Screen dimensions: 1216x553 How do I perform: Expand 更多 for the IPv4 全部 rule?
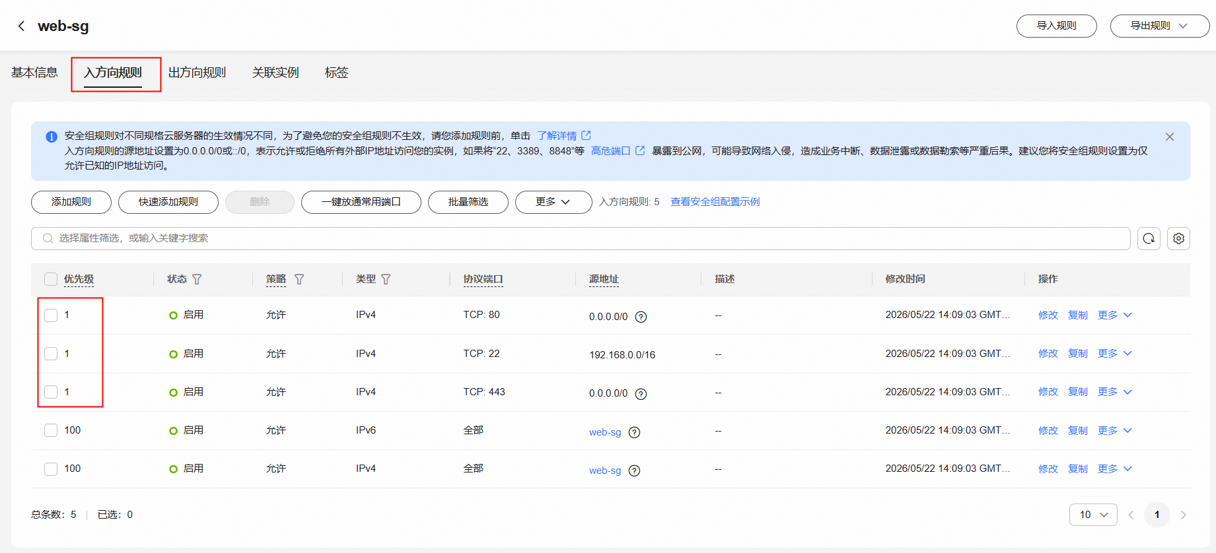[1115, 469]
